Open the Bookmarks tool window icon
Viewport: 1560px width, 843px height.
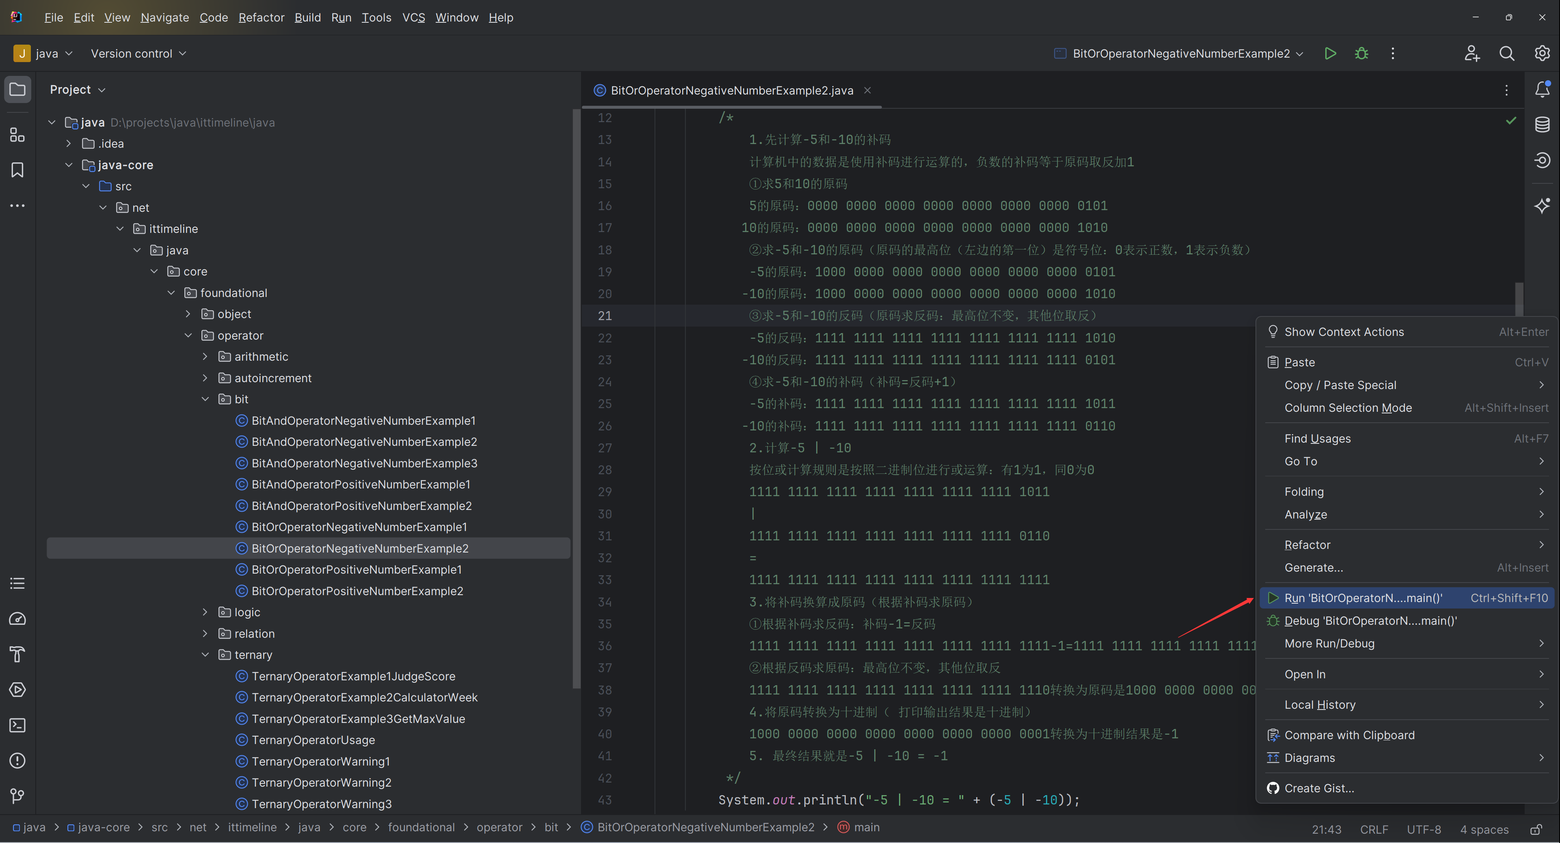click(17, 170)
